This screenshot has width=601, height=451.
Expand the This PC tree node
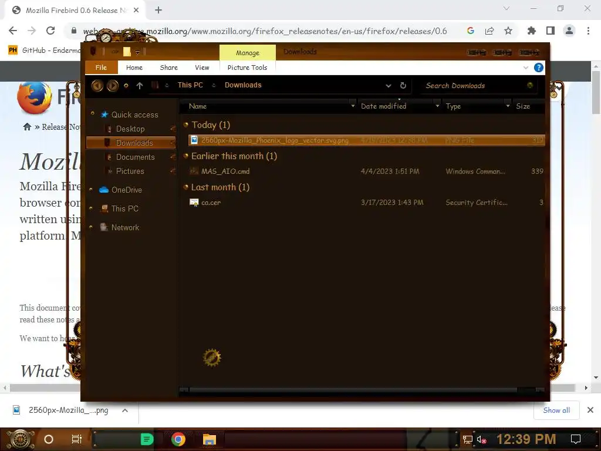91,208
